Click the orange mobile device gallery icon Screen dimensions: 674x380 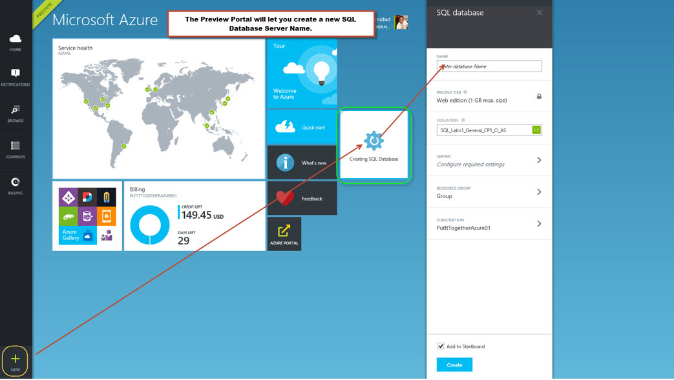107,216
